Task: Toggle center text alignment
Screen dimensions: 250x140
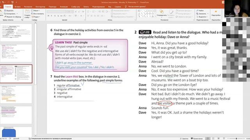Action: (91, 16)
